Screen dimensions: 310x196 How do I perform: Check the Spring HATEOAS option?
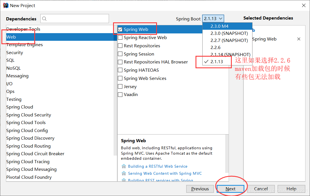[x=120, y=70]
